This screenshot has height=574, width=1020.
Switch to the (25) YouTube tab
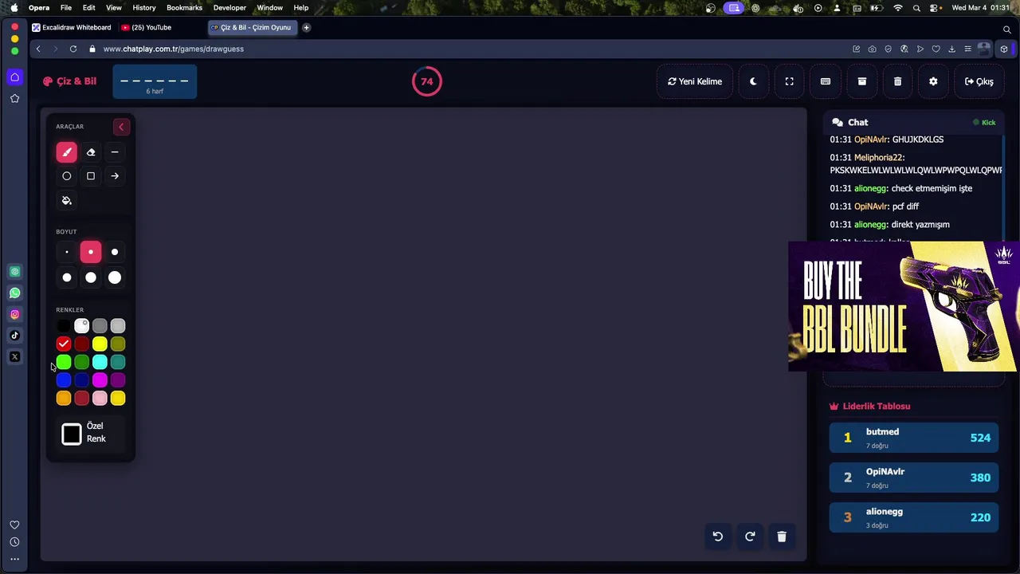pos(147,27)
